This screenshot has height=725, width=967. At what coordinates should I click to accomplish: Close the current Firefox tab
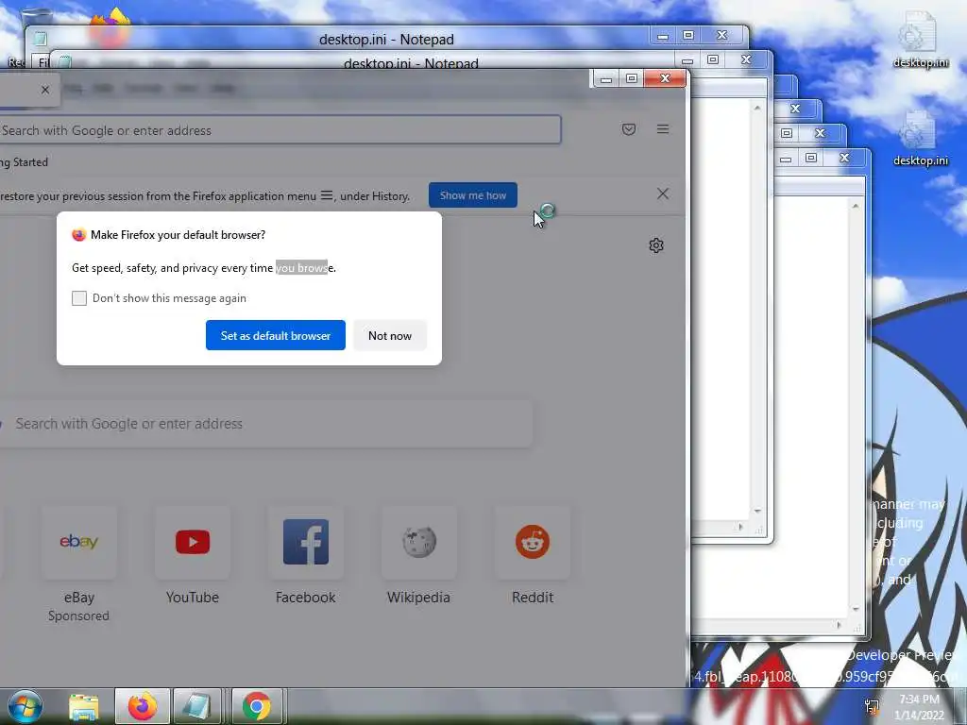click(x=45, y=90)
